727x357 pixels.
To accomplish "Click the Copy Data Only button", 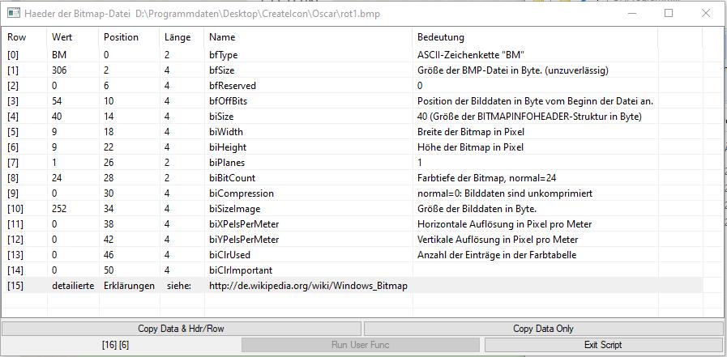I will click(x=543, y=329).
